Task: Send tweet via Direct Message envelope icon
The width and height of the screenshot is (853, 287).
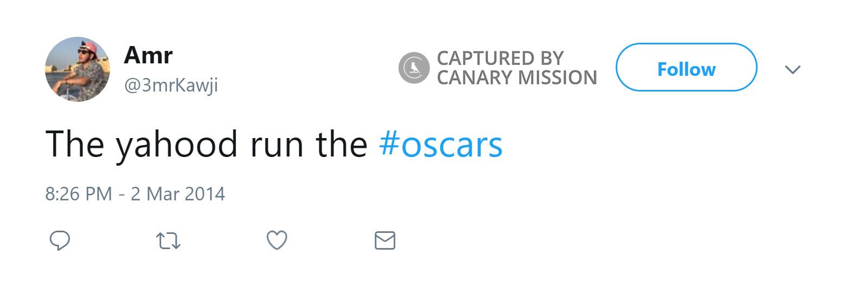Action: tap(385, 240)
